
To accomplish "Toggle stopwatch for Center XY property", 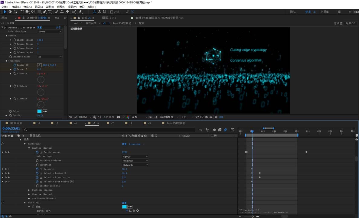I will (x=15, y=65).
